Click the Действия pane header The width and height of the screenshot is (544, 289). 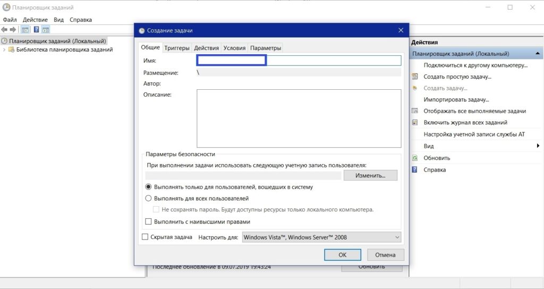tap(424, 42)
